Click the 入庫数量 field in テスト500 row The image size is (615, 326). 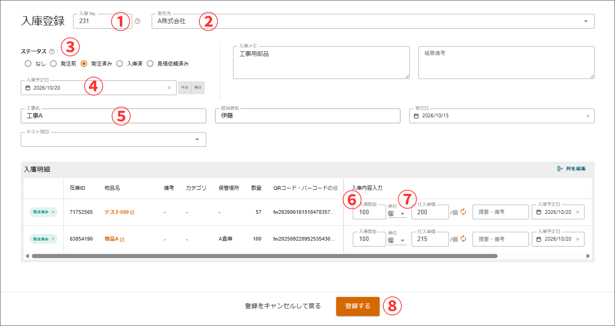click(369, 212)
